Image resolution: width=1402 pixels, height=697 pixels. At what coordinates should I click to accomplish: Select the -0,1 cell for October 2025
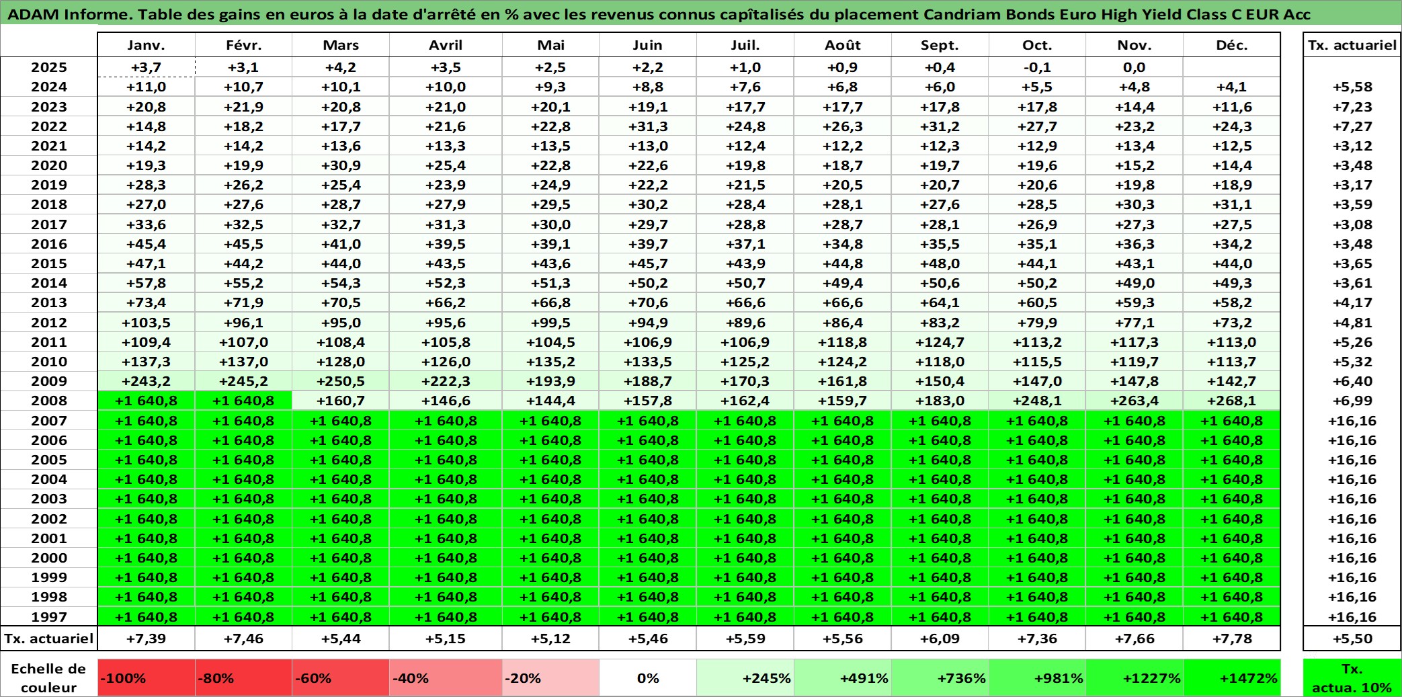click(x=1037, y=67)
